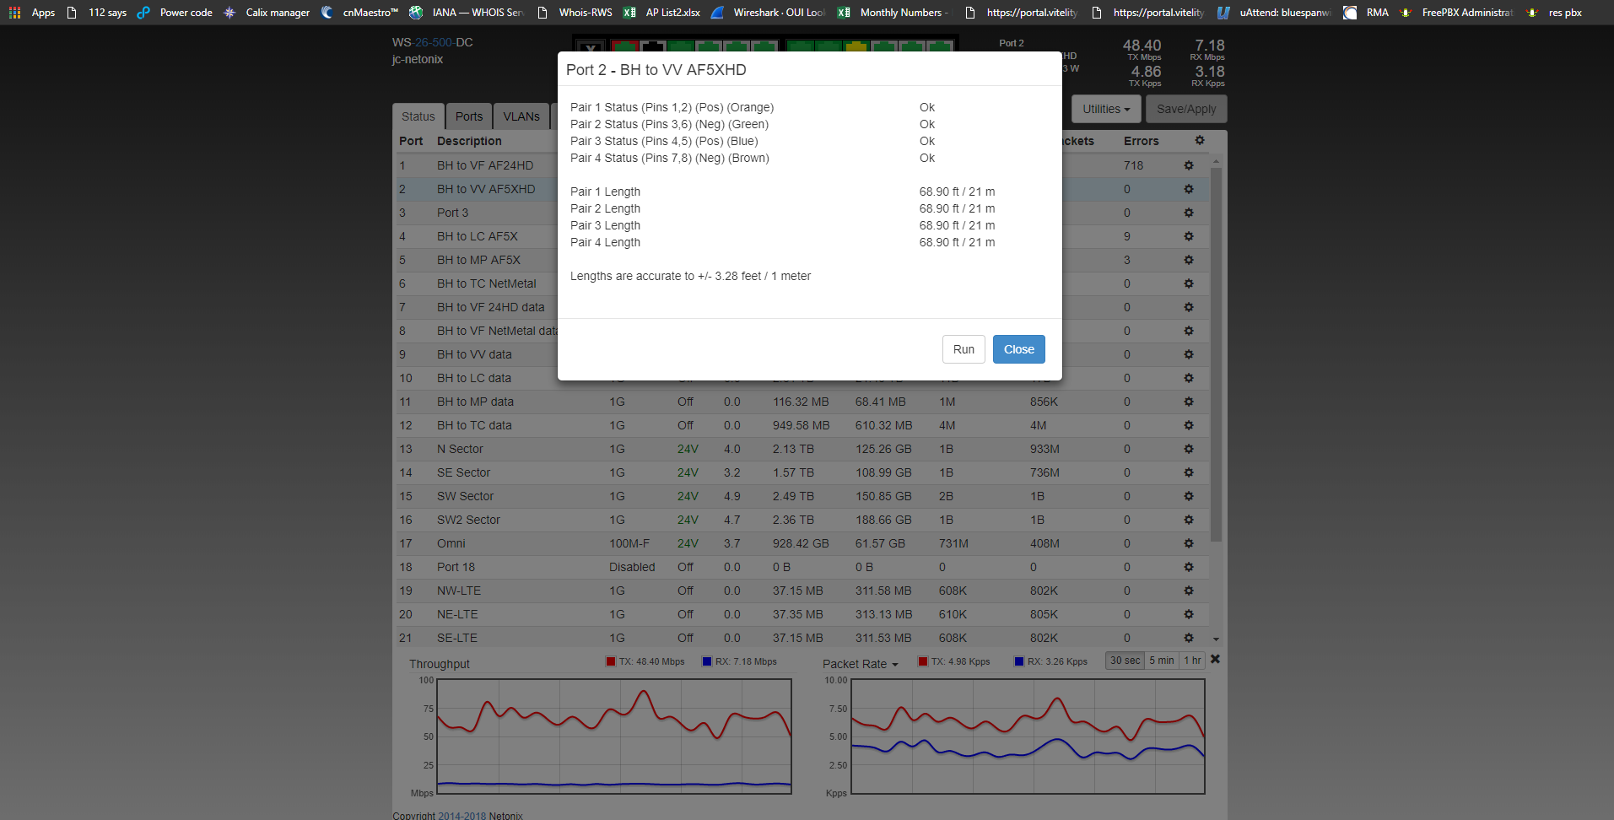The image size is (1614, 820).
Task: Select the 1 hr graph interval
Action: click(x=1191, y=661)
